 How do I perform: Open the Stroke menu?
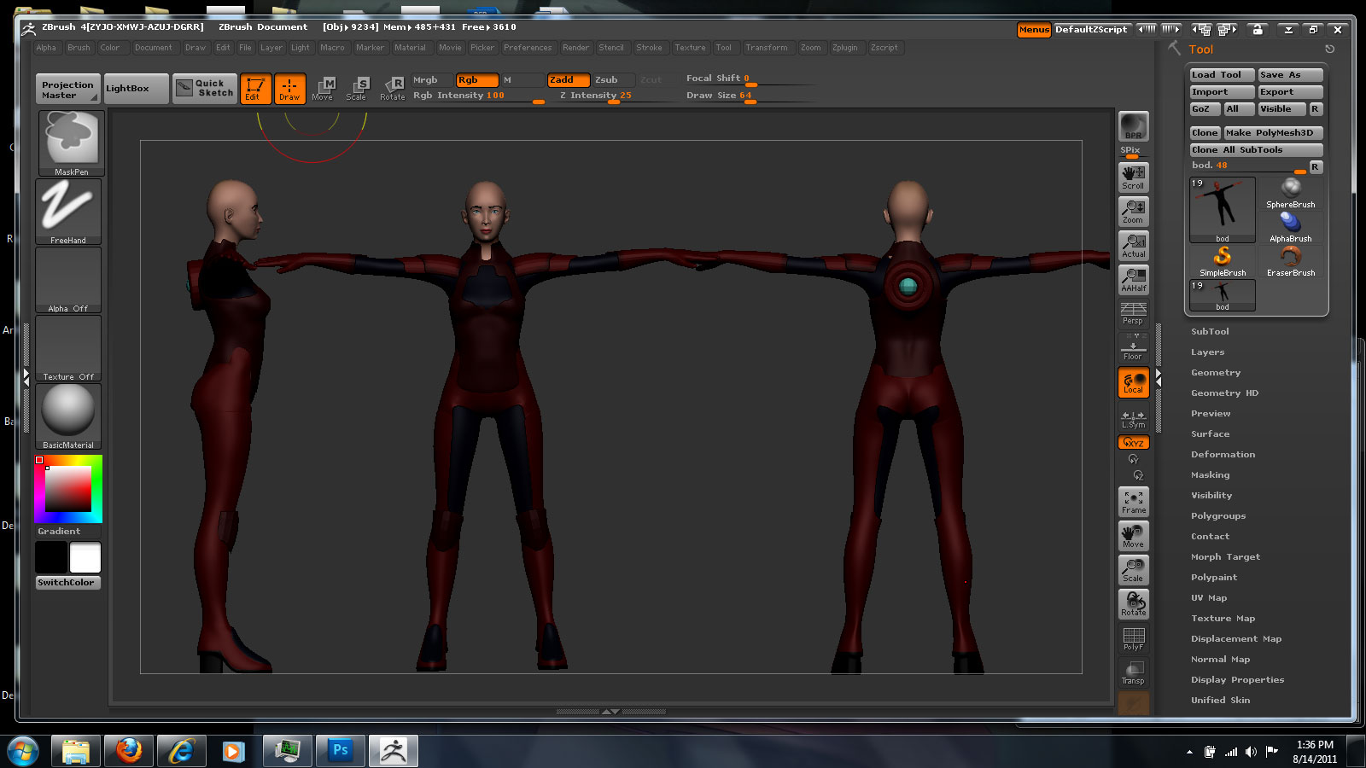point(649,48)
